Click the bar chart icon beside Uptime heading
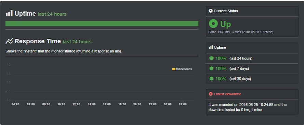 [9, 13]
